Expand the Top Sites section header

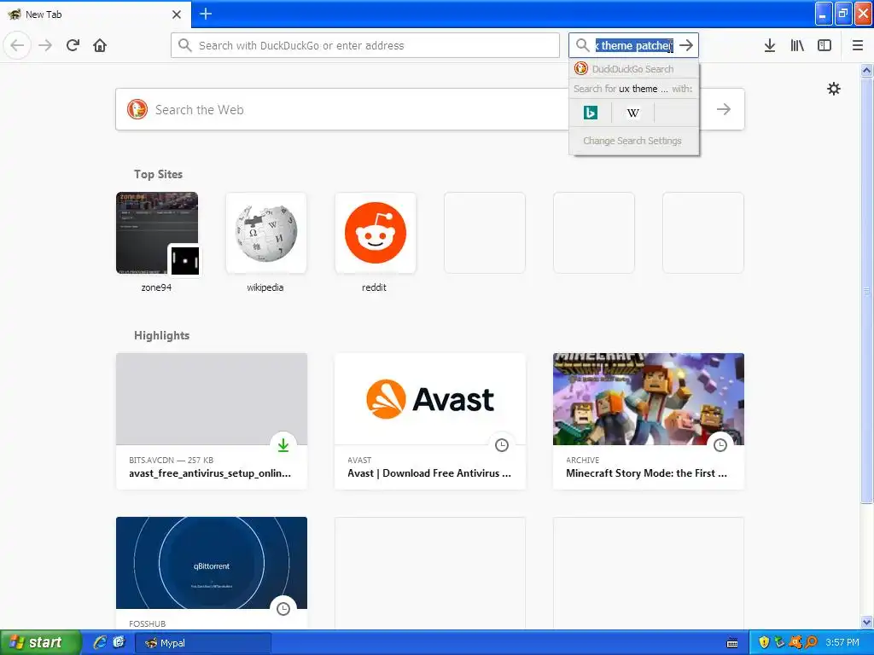(158, 174)
